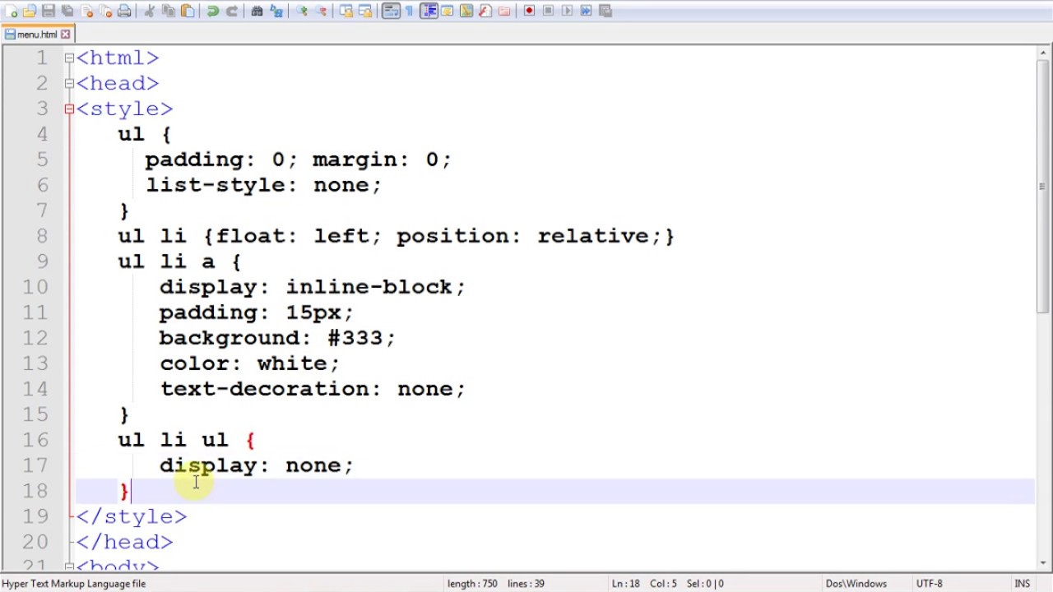Screen dimensions: 1053x592
Task: Close all documents via toolbar
Action: [105, 11]
